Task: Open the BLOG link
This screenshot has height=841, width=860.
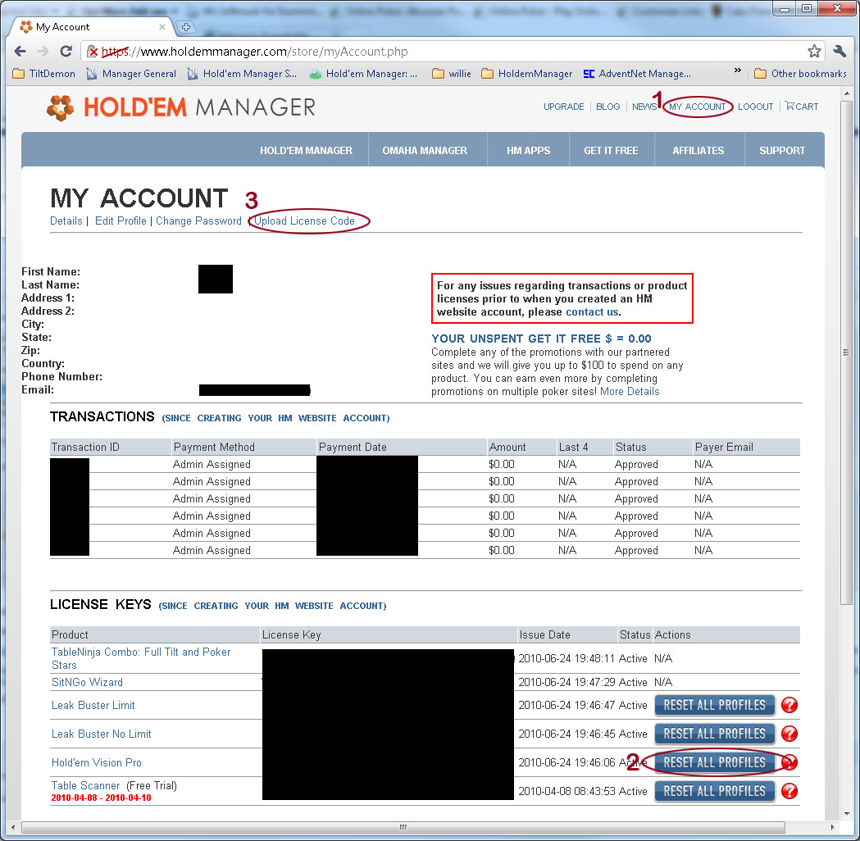Action: tap(608, 107)
